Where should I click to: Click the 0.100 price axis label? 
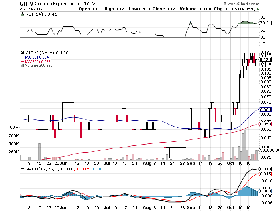266,74
